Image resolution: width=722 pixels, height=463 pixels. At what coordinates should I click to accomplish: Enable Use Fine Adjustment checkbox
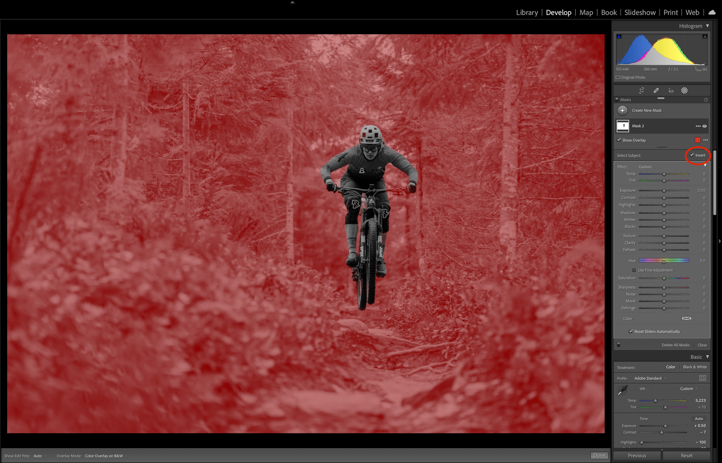pos(634,270)
